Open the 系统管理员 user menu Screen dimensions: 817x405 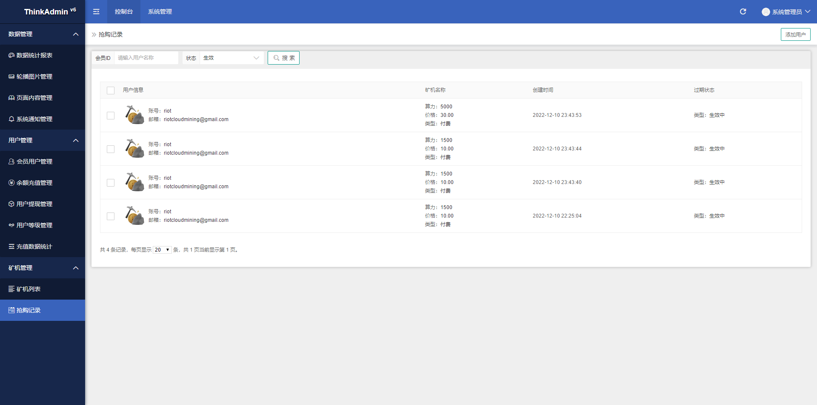click(x=786, y=12)
